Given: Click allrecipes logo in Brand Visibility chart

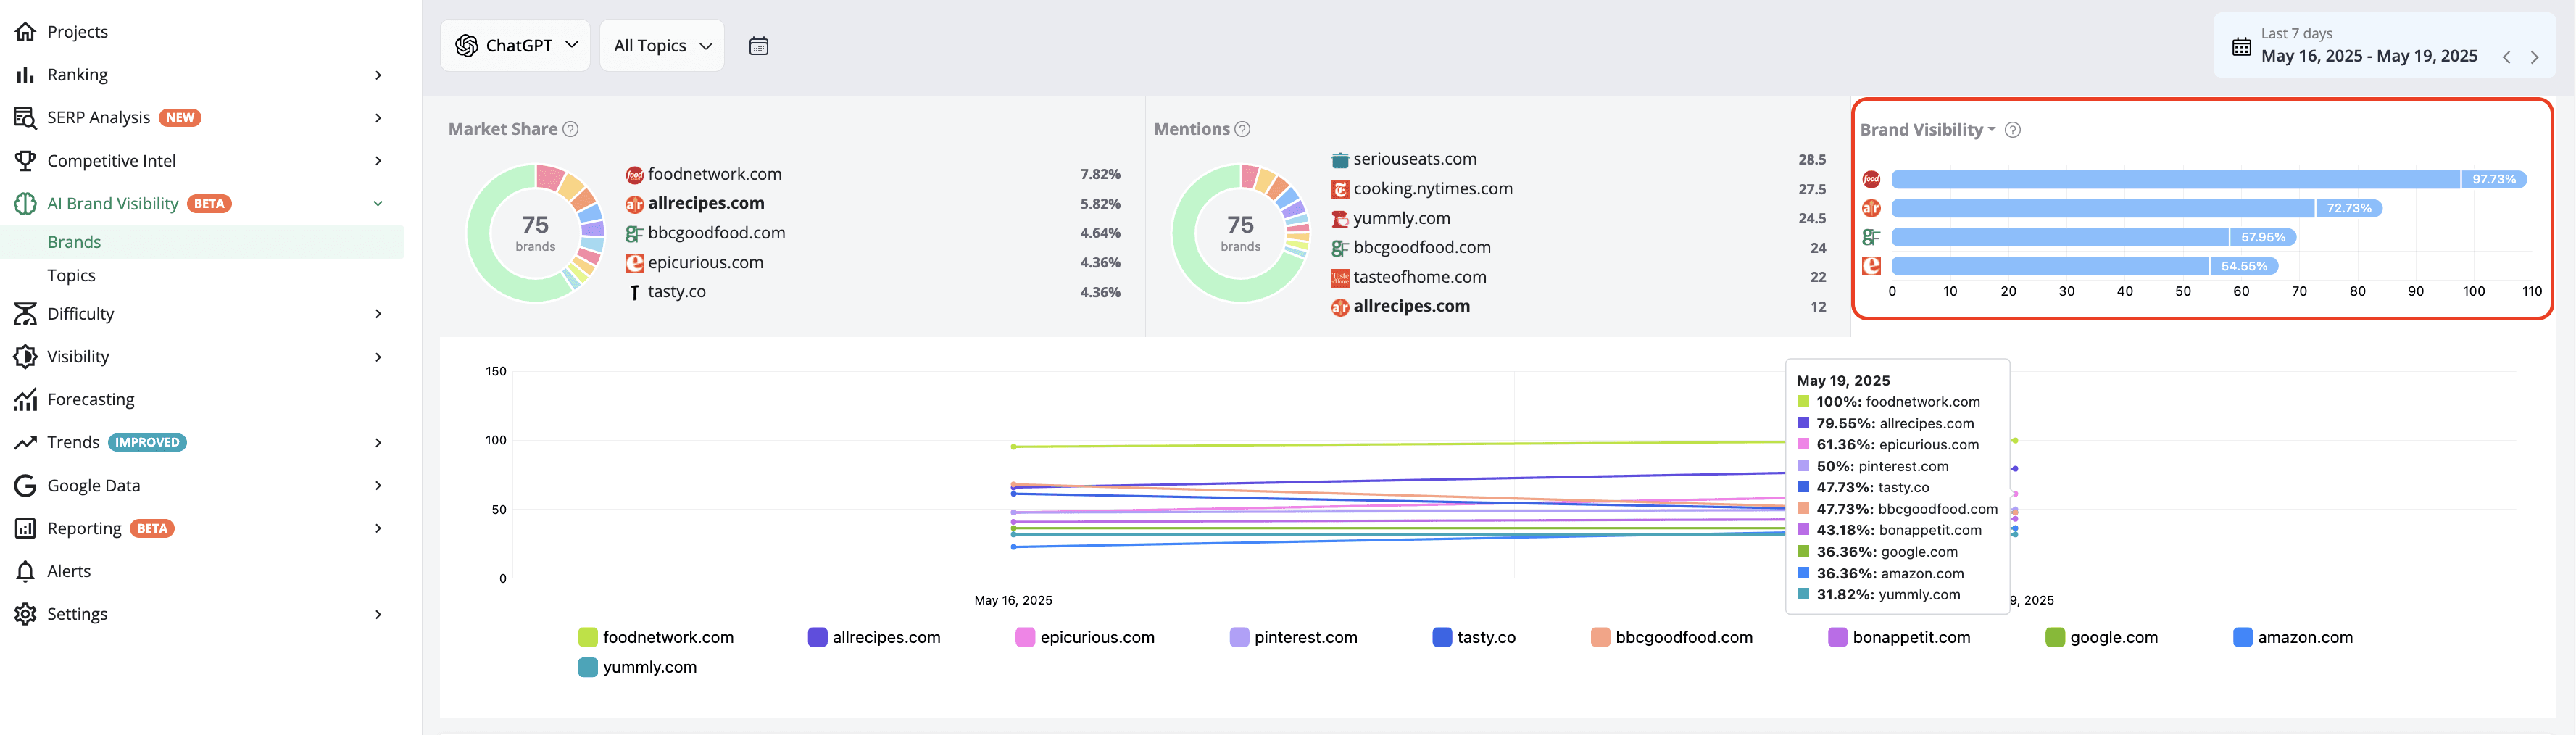Looking at the screenshot, I should (x=1871, y=208).
